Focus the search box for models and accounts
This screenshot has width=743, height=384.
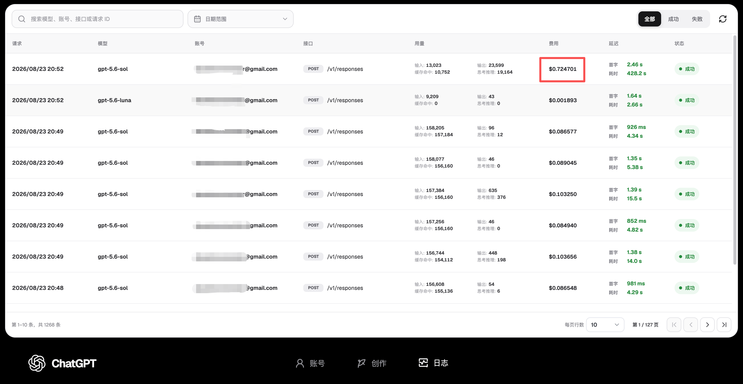click(x=98, y=19)
